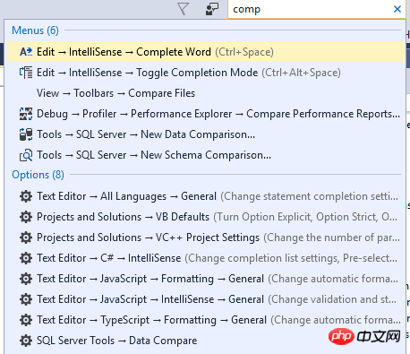Click the New Data Comparison icon
Viewport: 410px width, 354px height.
(26, 134)
